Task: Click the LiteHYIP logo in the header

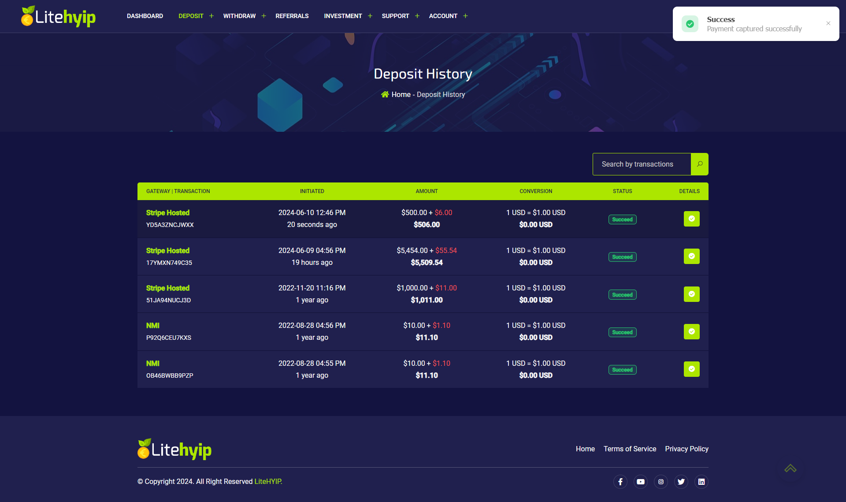Action: tap(58, 17)
